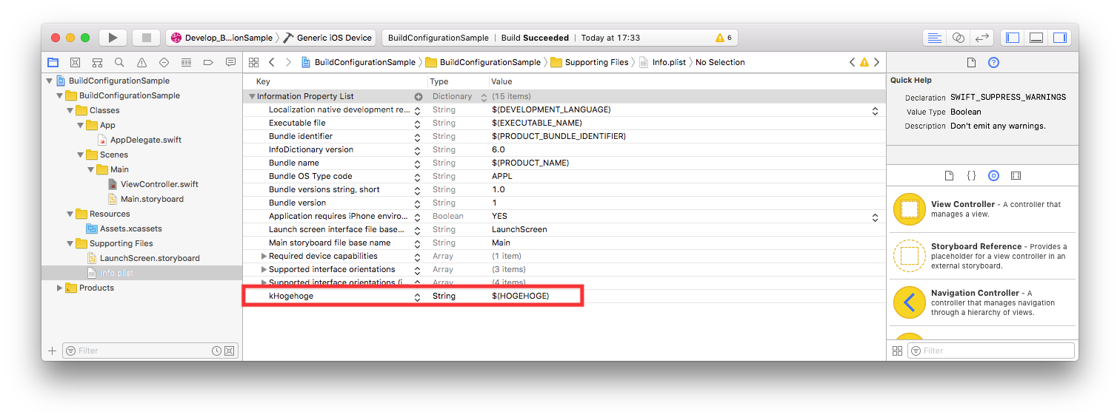Collapse the Supporting Files group
The width and height of the screenshot is (1120, 420).
70,243
